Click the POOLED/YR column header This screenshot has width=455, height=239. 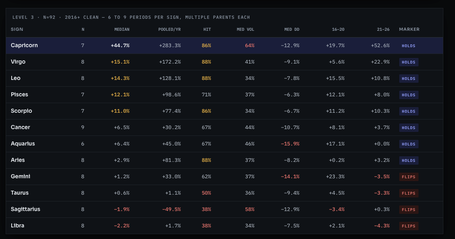170,29
